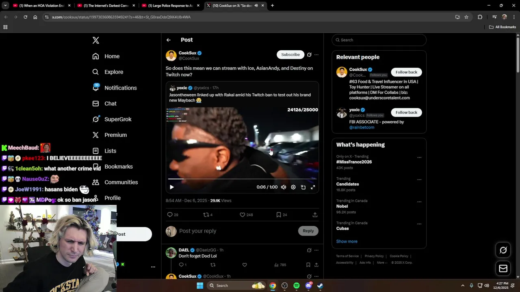Enter video fullscreen mode
Screen dimensions: 520x292
(313, 187)
